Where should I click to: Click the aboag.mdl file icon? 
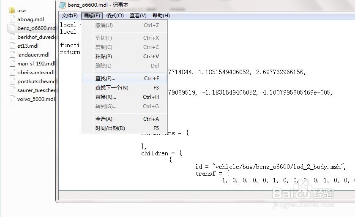tap(12, 19)
